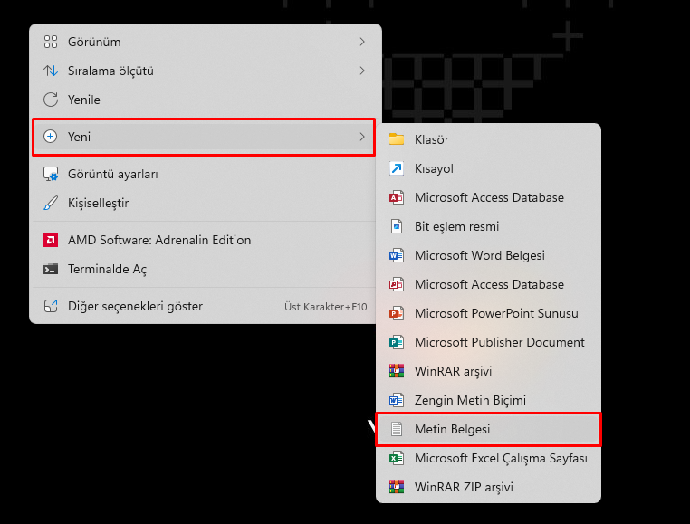
Task: Click Diğer seçenekleri göster
Action: pyautogui.click(x=135, y=306)
